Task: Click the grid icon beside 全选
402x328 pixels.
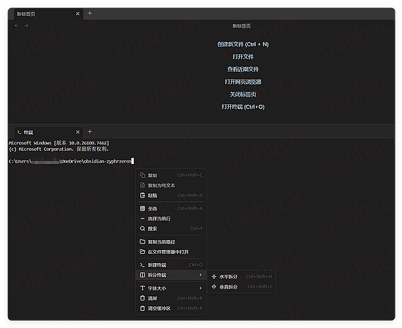Action: 142,209
